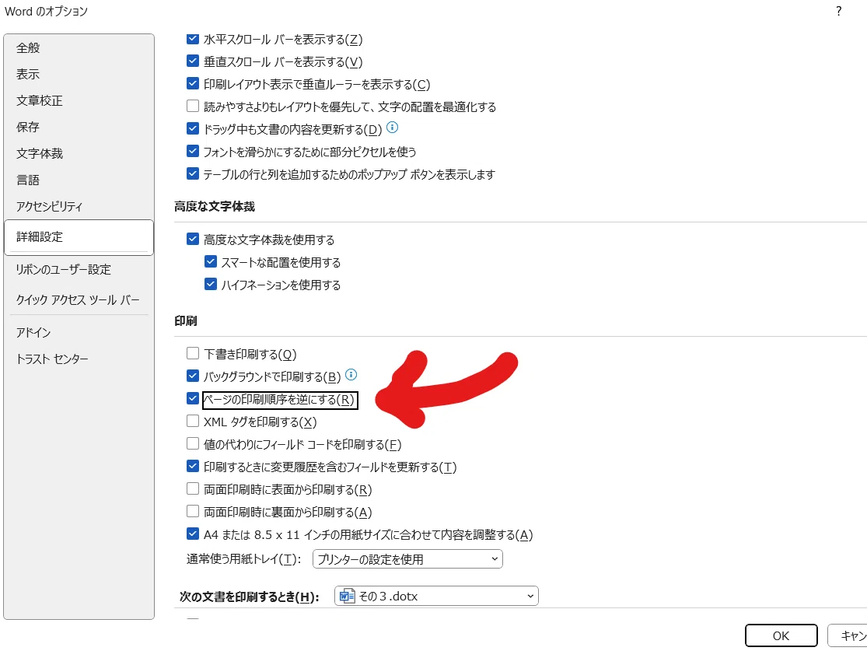Expand the 次の文書を印刷するとき document dropdown
The height and width of the screenshot is (651, 867).
(436, 597)
